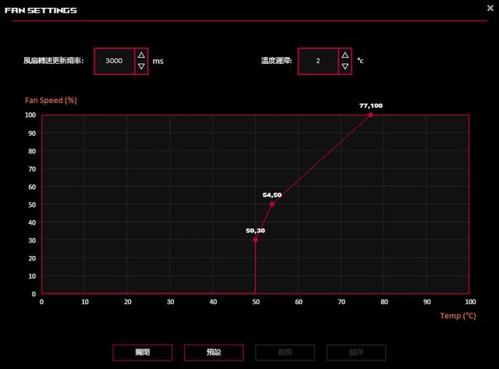Select the 54,50 fan curve point
Viewport: 499px width, 369px height.
tap(272, 204)
